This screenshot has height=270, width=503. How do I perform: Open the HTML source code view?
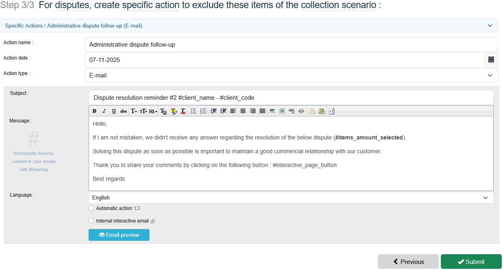click(332, 111)
